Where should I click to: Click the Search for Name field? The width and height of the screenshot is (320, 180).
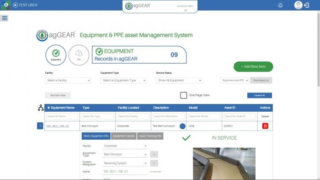[x=62, y=116]
